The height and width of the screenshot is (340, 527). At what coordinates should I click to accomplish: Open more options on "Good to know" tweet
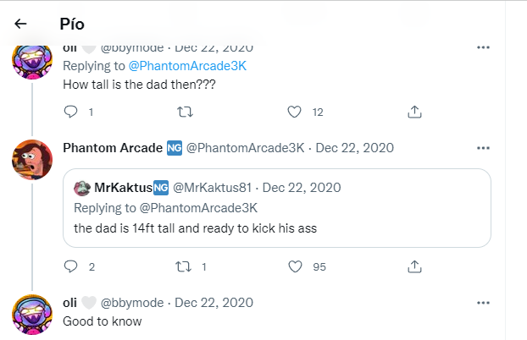(483, 303)
